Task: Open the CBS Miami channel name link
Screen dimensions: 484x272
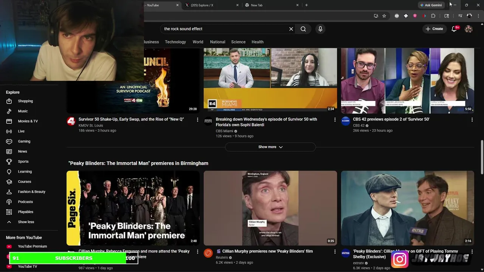Action: coord(224,131)
